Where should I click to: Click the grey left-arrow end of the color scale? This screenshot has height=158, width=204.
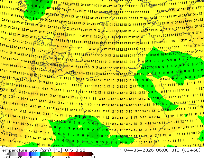click(7, 154)
